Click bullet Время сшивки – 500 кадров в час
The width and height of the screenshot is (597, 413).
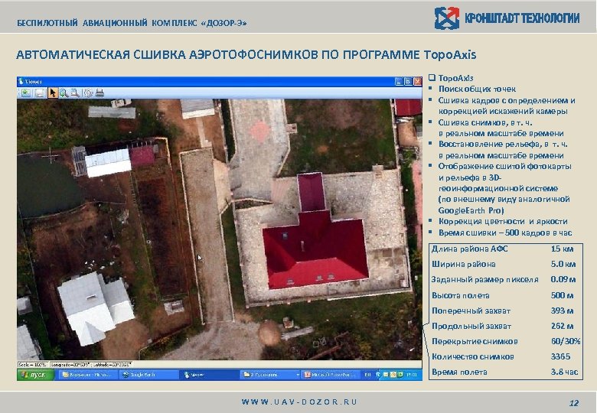tap(505, 233)
